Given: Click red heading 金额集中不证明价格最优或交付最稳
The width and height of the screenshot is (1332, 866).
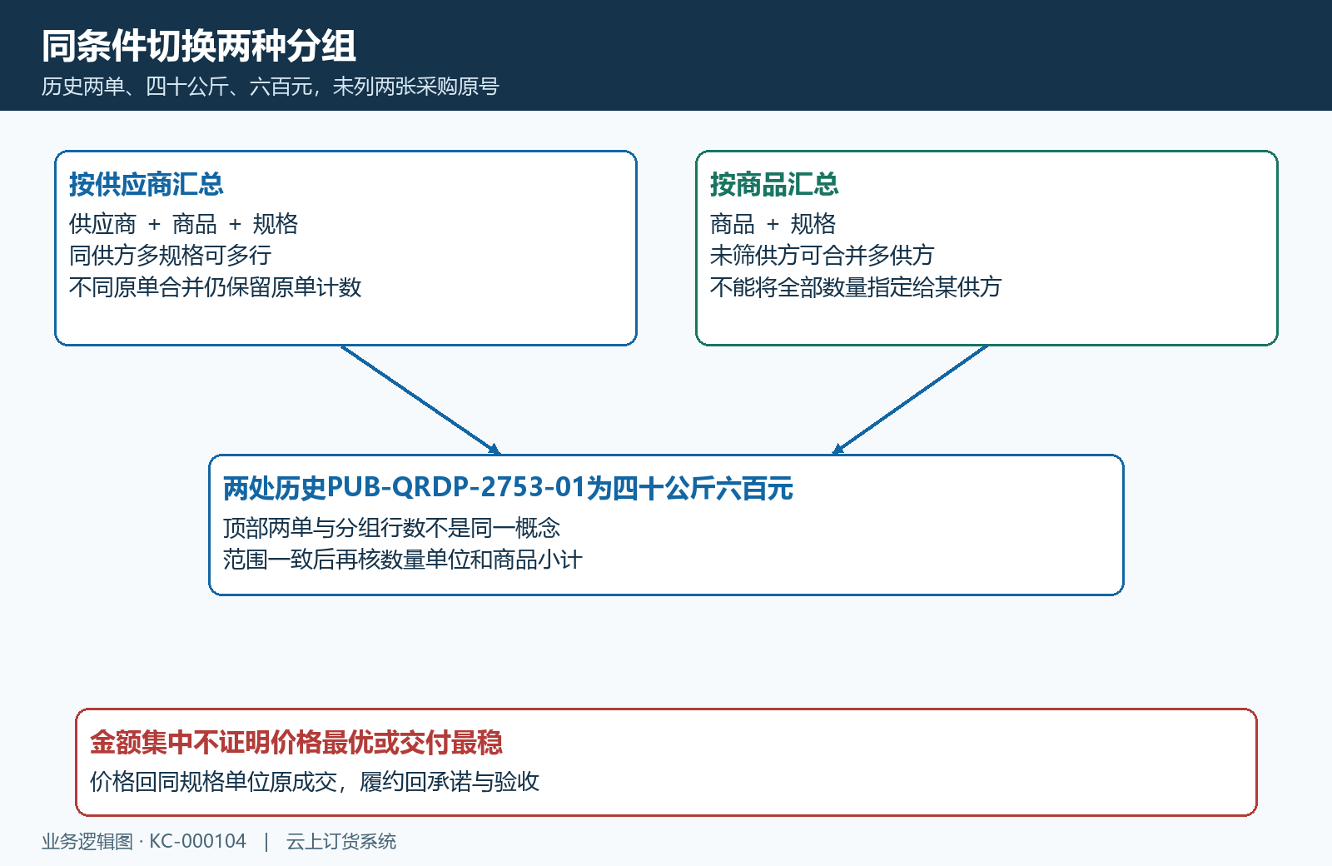Looking at the screenshot, I should [x=296, y=742].
